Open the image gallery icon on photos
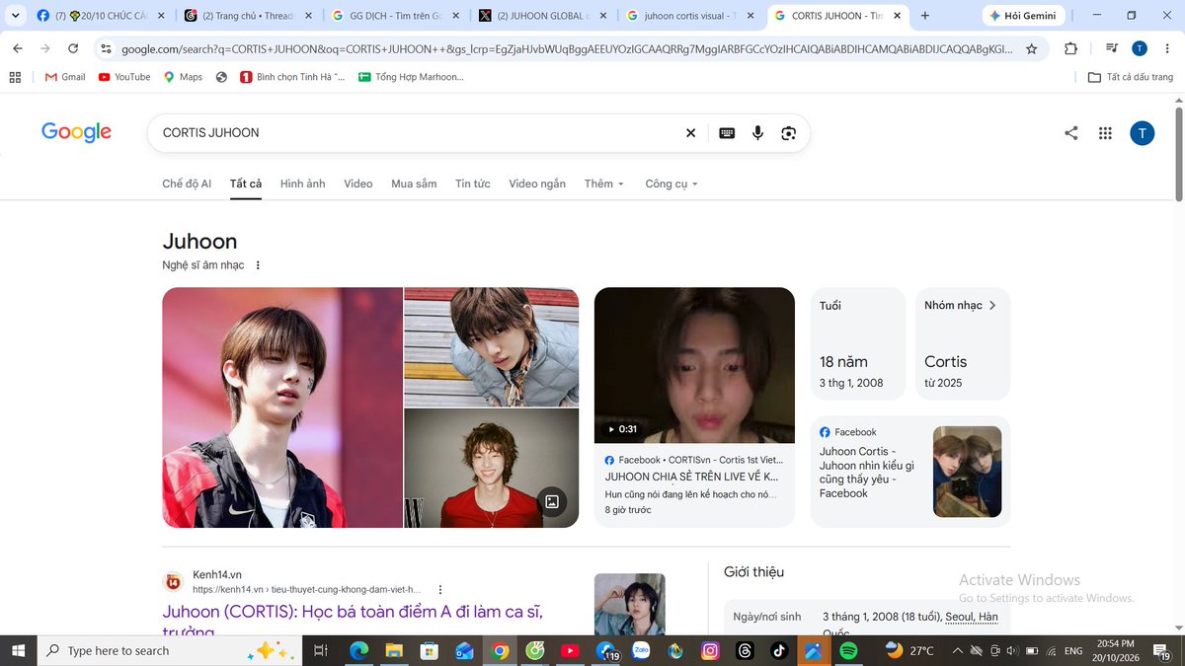The height and width of the screenshot is (666, 1185). coord(552,501)
